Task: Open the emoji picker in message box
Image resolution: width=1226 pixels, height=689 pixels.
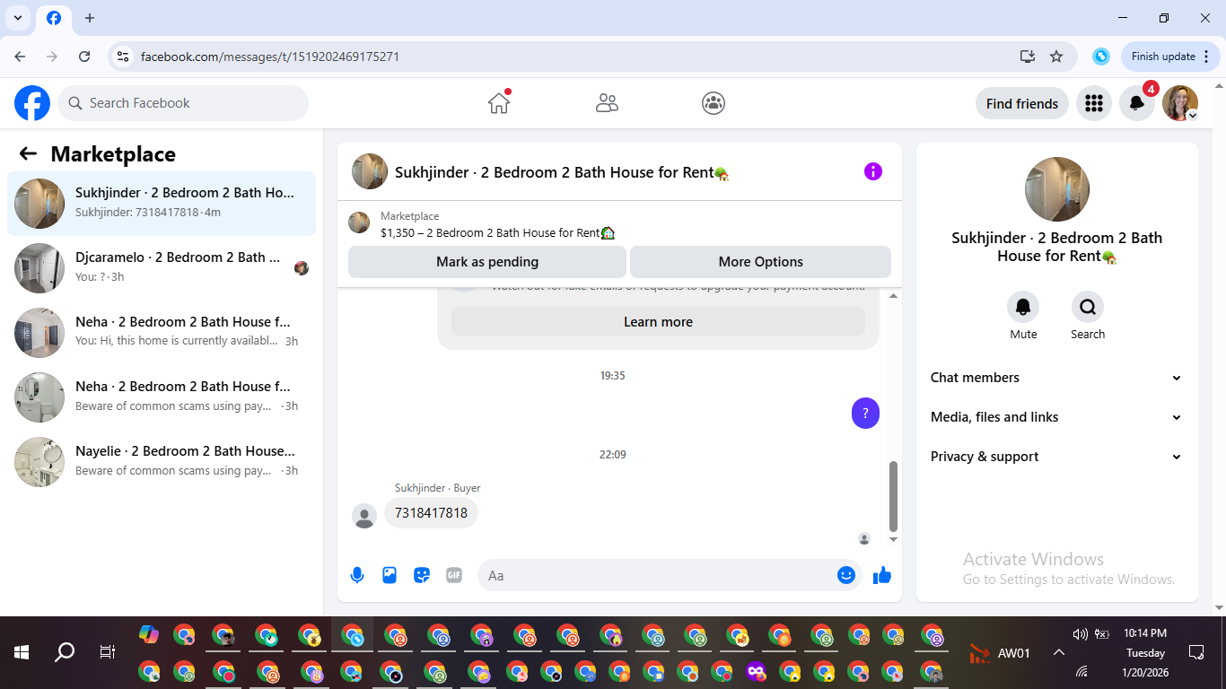Action: [x=845, y=575]
